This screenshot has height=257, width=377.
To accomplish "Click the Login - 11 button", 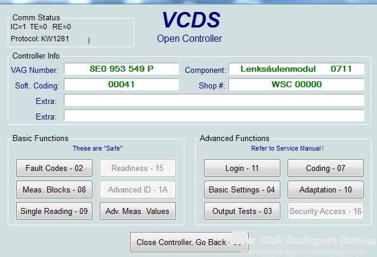I will click(x=242, y=168).
